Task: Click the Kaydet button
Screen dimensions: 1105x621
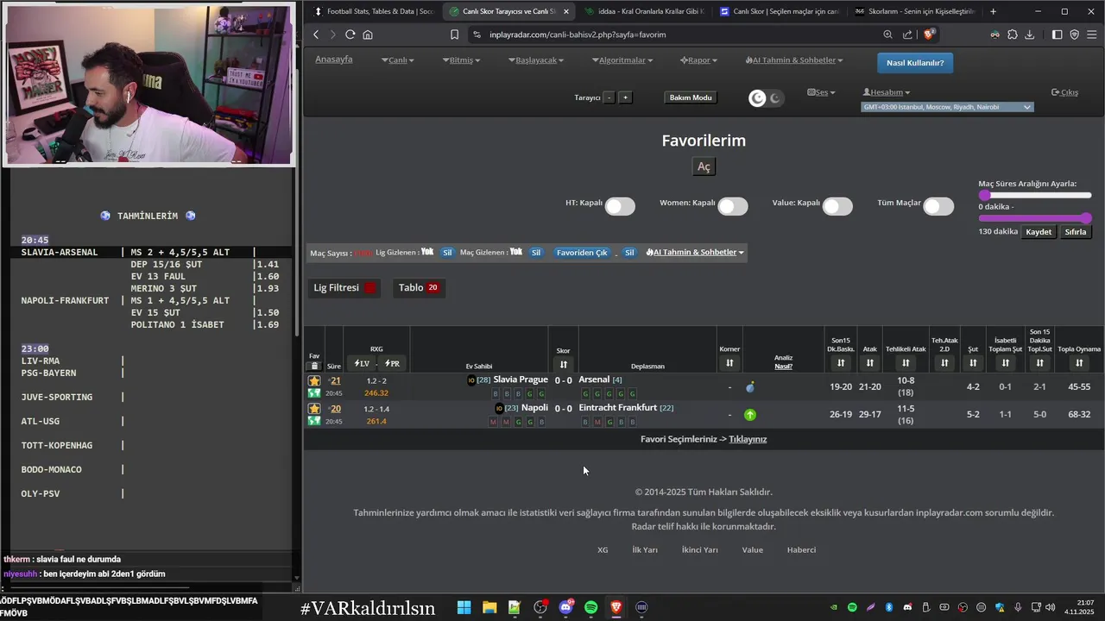Action: pyautogui.click(x=1039, y=232)
